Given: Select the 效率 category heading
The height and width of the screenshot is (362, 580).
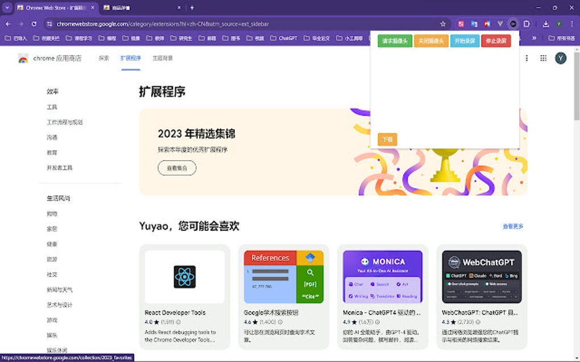Looking at the screenshot, I should pyautogui.click(x=52, y=91).
